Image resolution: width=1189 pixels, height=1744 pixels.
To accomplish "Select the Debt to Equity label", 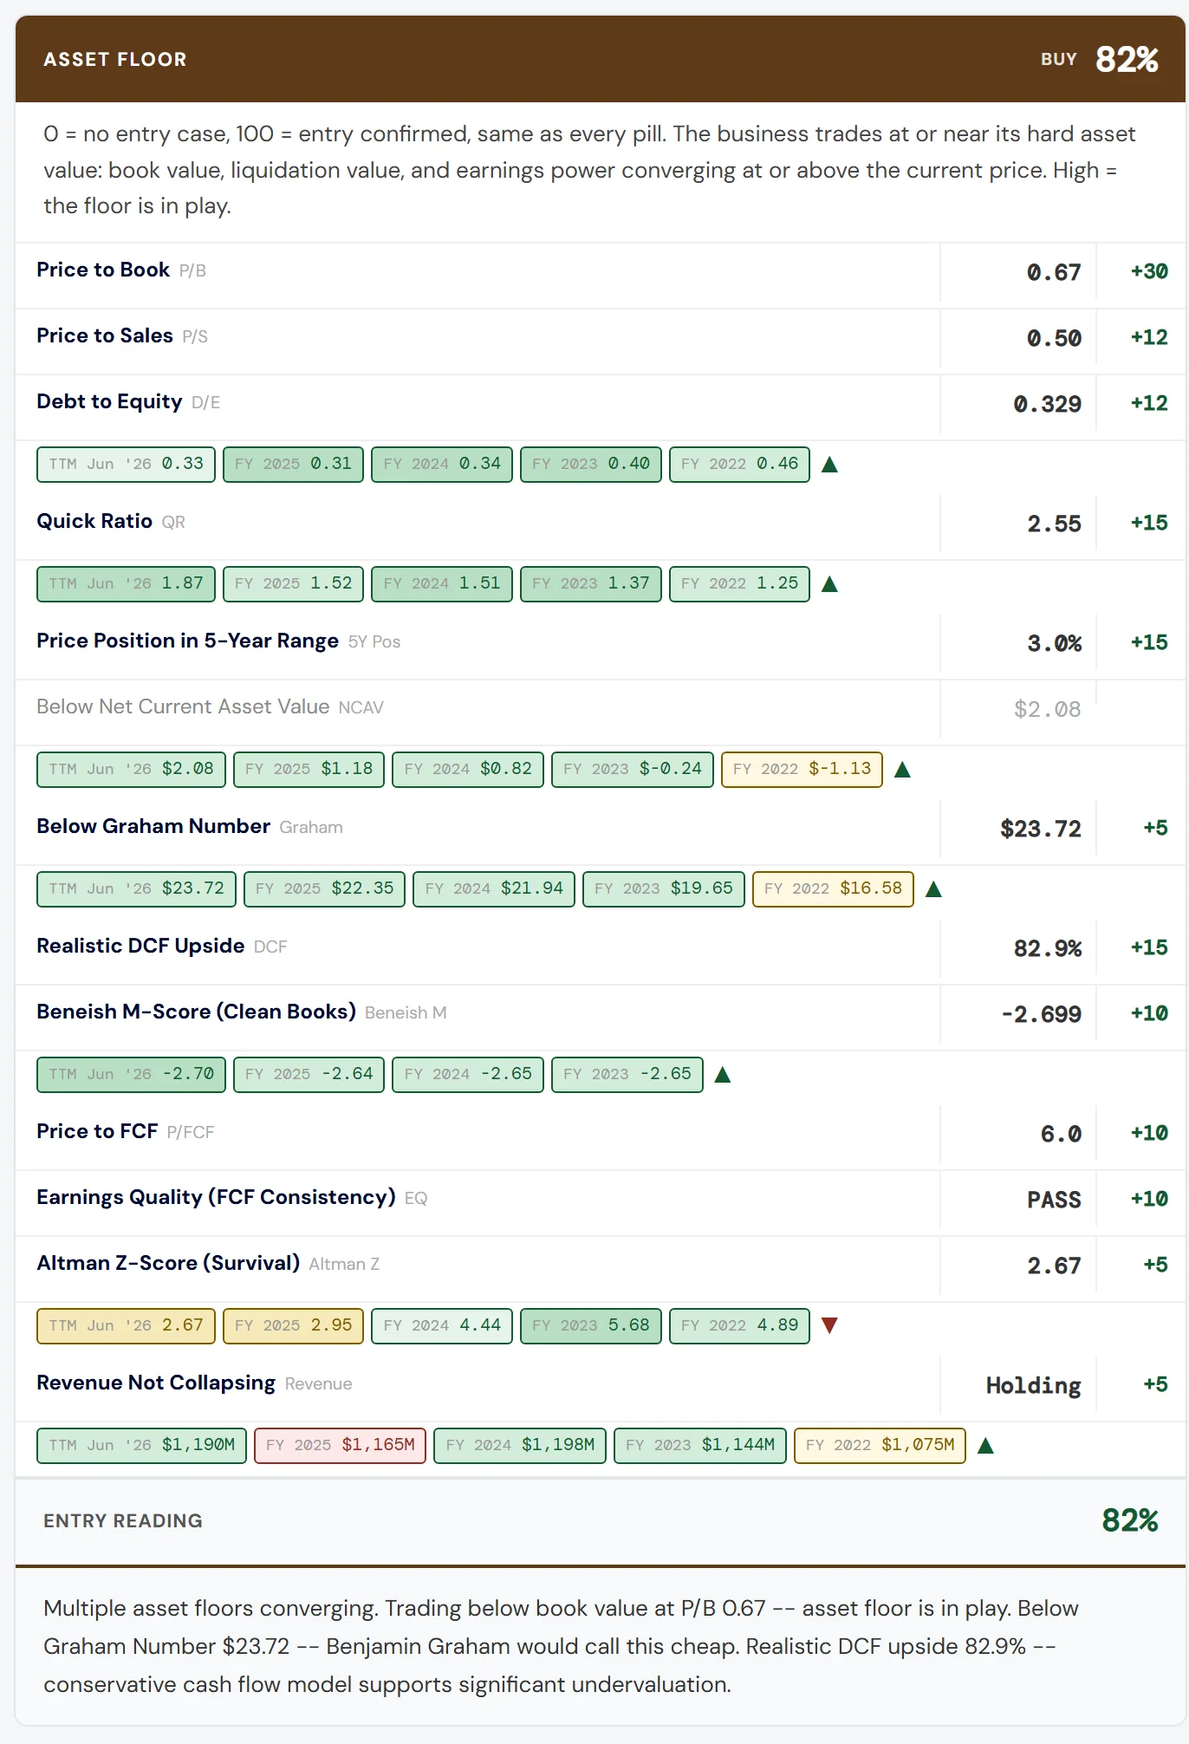I will pyautogui.click(x=109, y=401).
